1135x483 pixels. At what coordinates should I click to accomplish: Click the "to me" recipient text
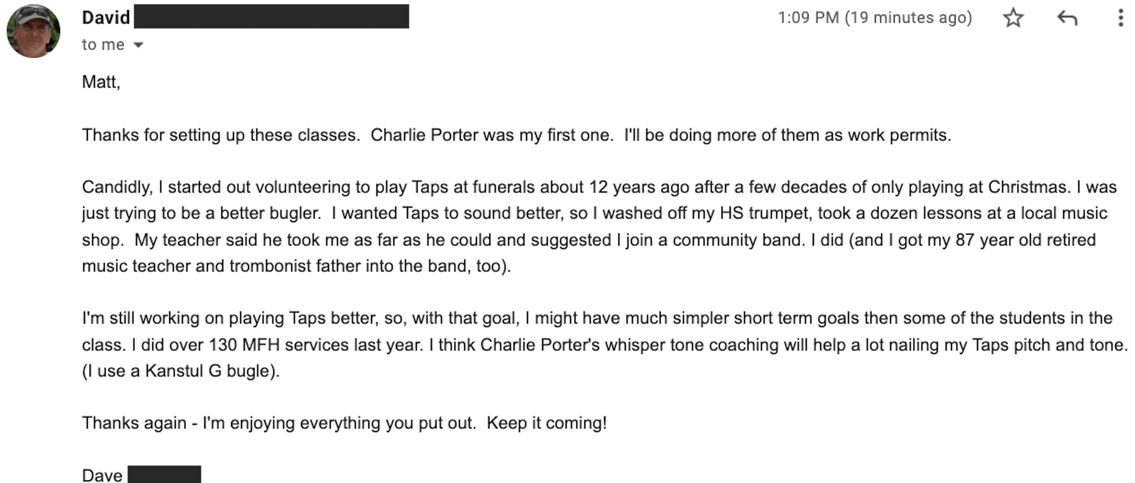tap(103, 45)
